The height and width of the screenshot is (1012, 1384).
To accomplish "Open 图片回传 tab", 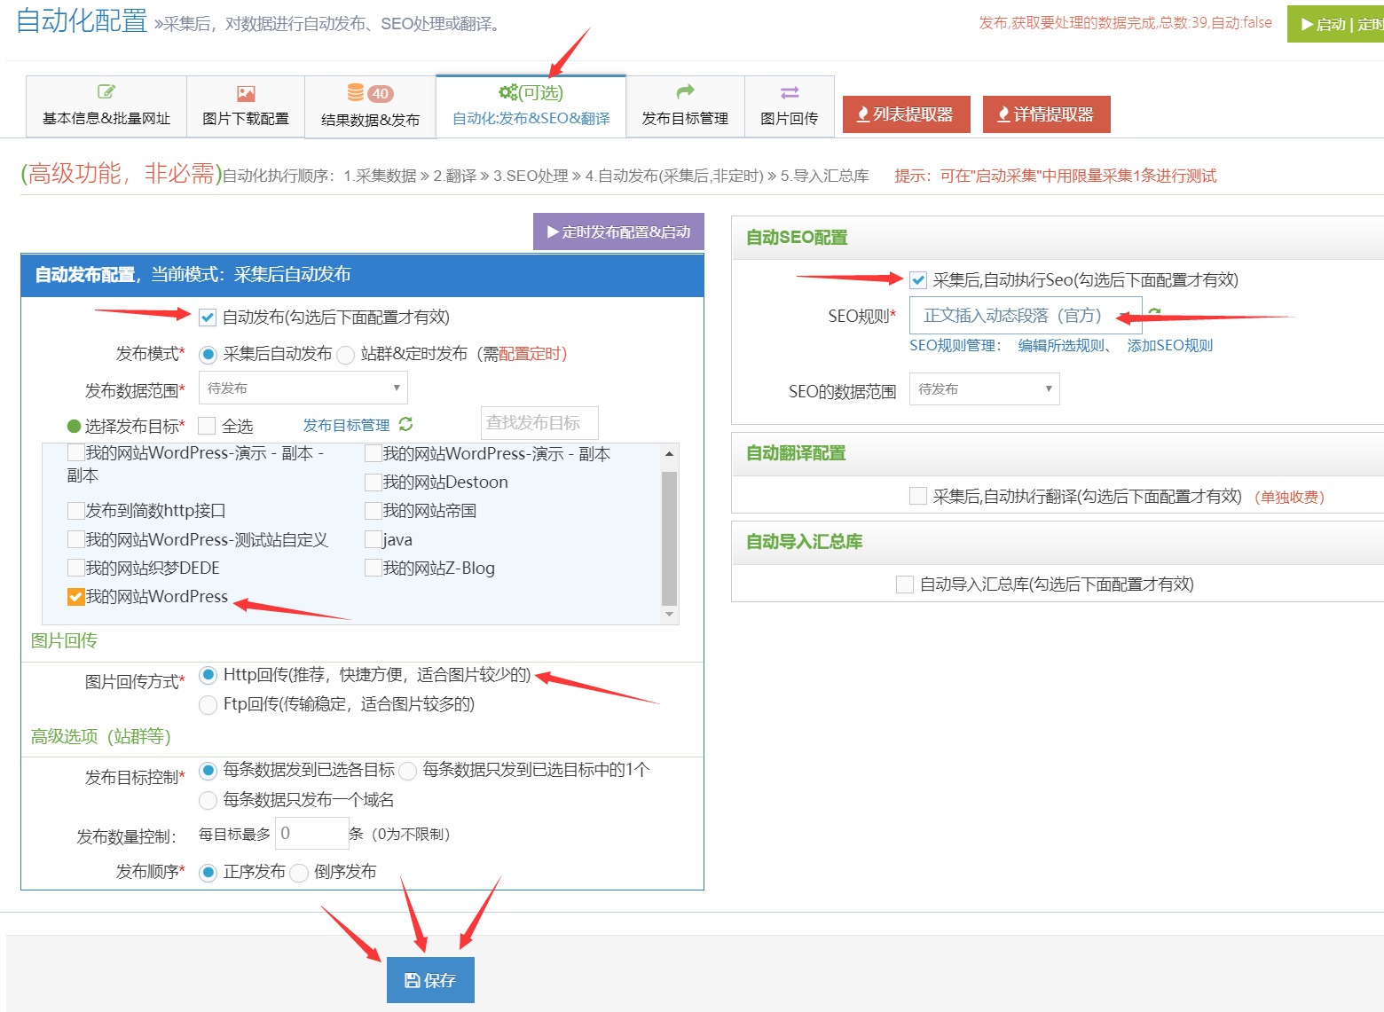I will (x=790, y=106).
